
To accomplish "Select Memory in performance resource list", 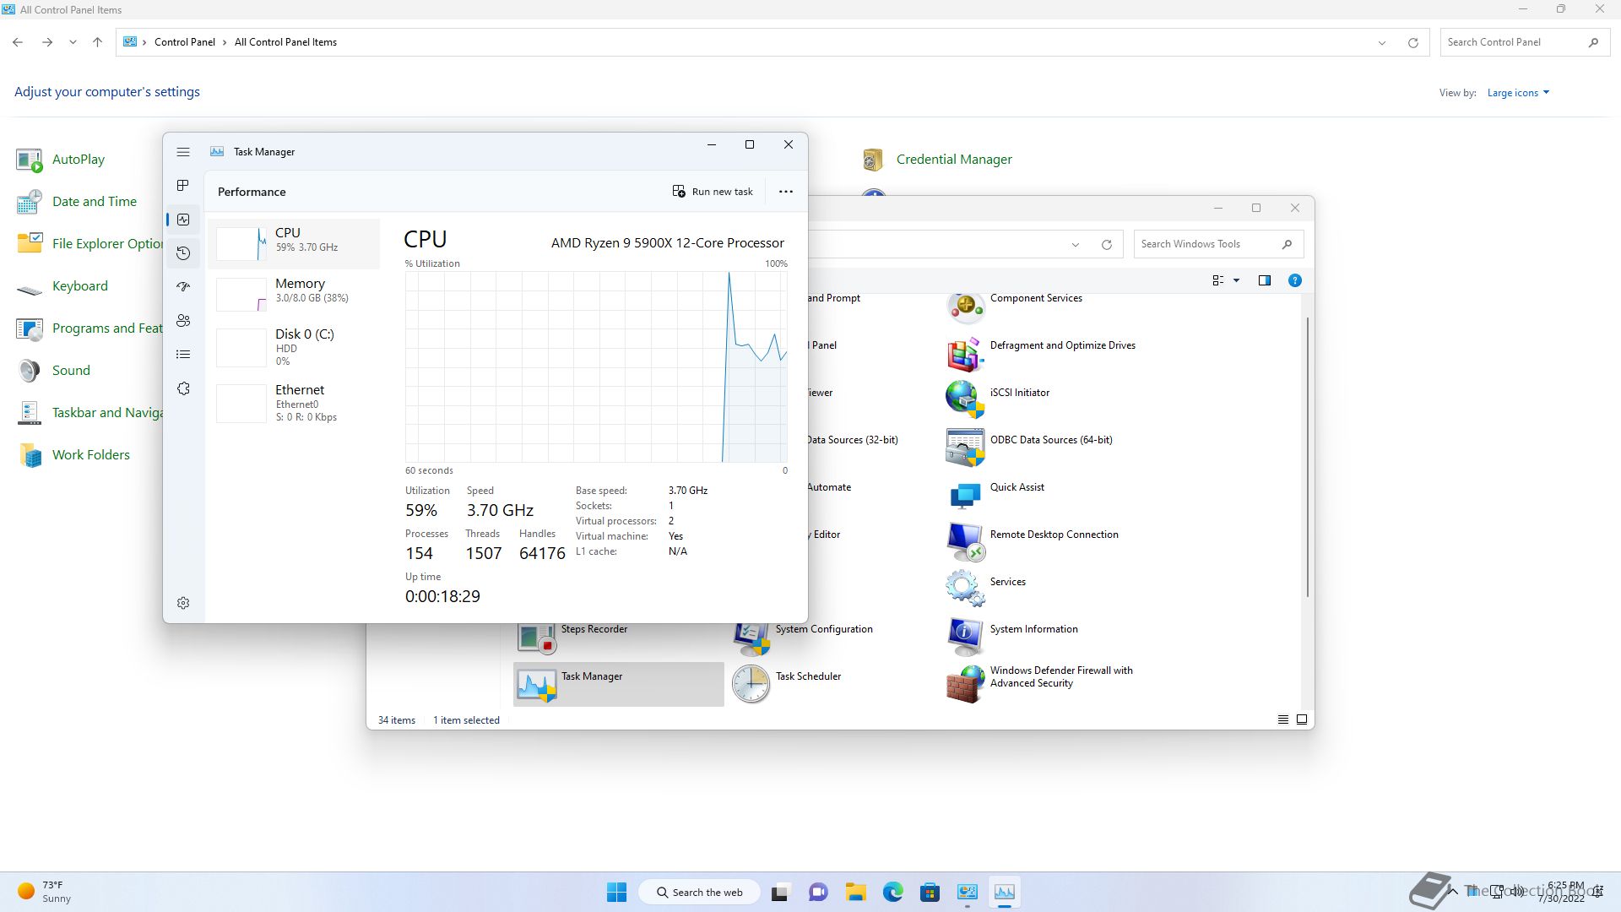I will [294, 294].
